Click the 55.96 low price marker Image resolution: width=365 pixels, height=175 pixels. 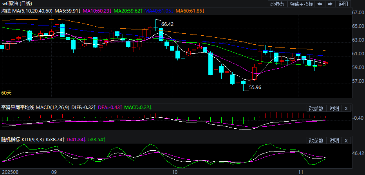[255, 87]
